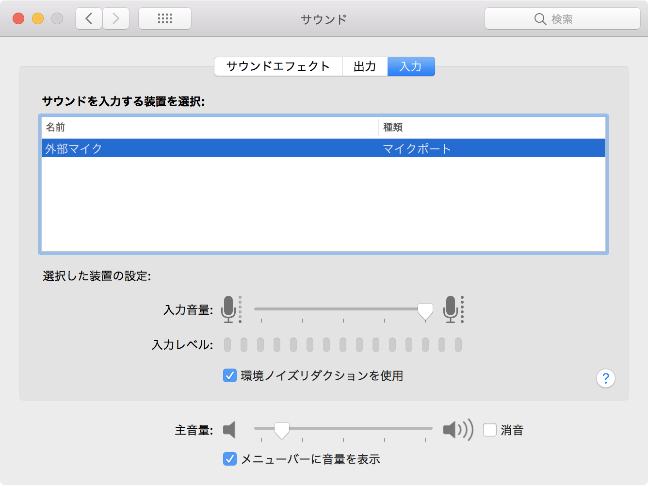Click the 名前 column header
The height and width of the screenshot is (485, 648).
point(209,127)
